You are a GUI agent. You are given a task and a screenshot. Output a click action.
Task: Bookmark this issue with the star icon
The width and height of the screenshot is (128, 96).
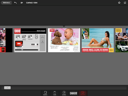(x=119, y=3)
